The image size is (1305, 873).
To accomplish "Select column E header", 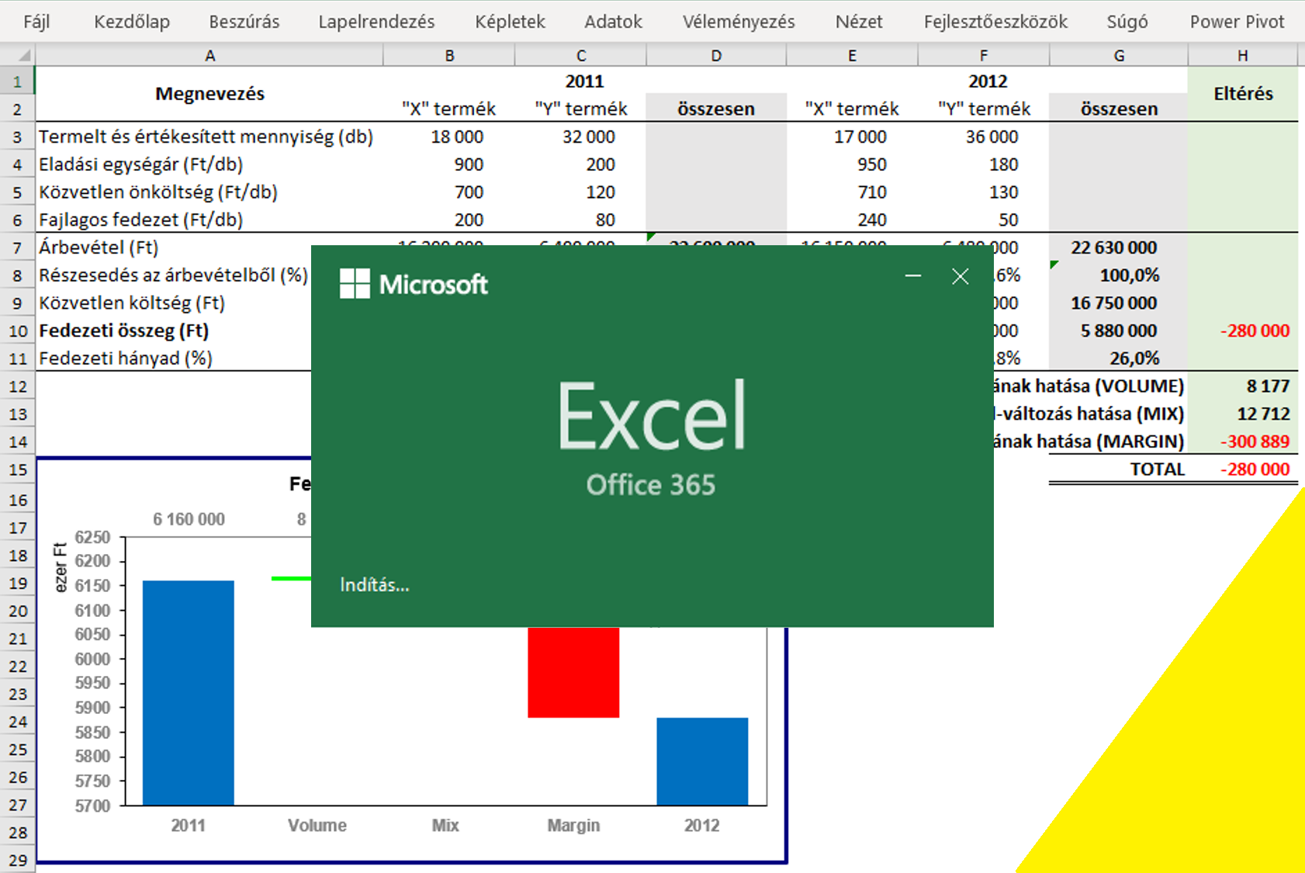I will coord(852,55).
